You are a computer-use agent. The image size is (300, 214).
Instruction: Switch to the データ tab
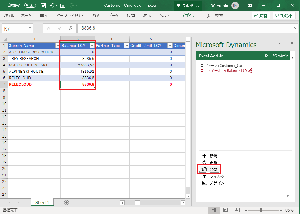pos(114,16)
